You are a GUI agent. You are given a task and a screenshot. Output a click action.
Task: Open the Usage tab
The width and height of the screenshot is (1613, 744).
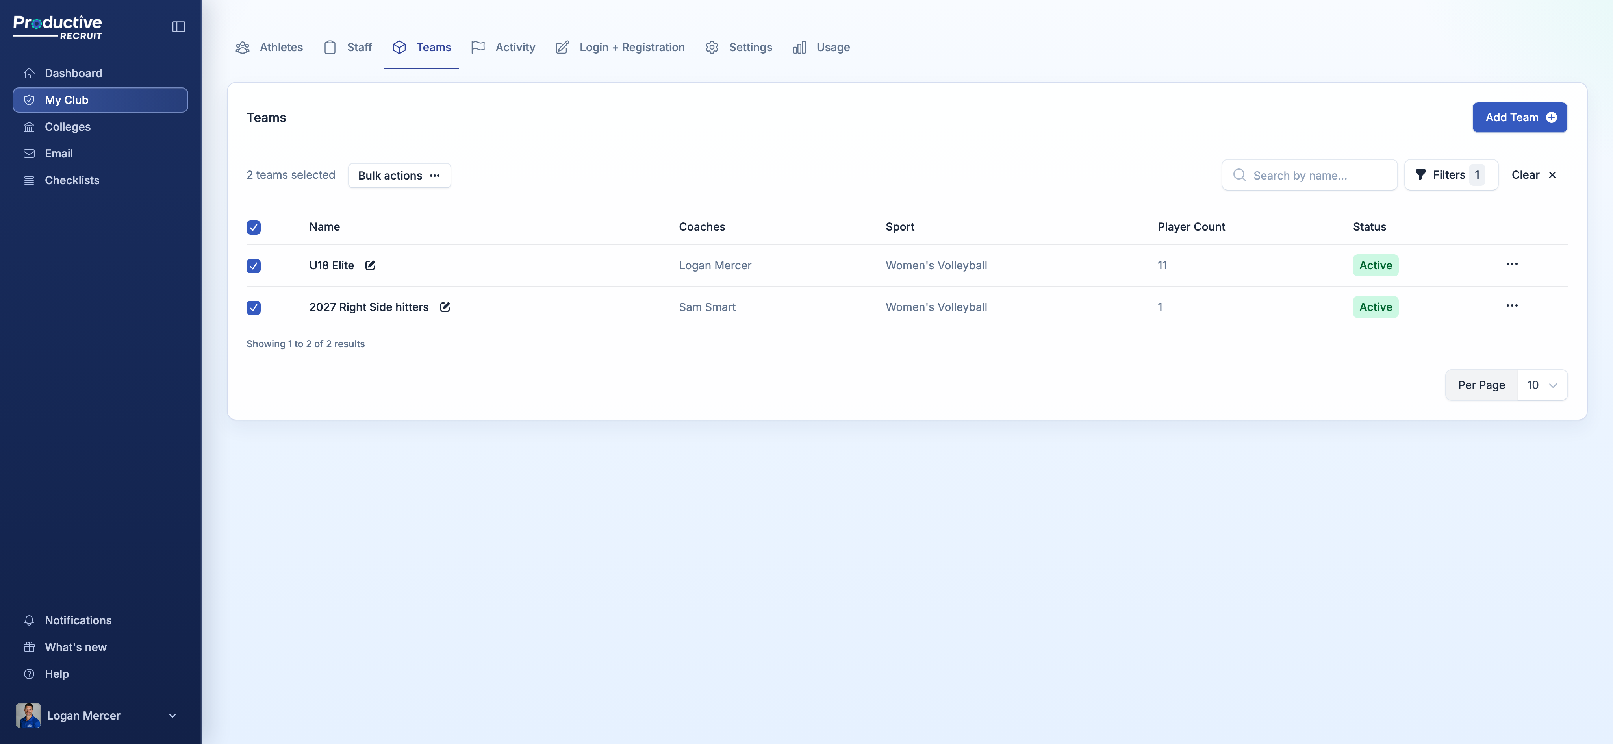(821, 48)
